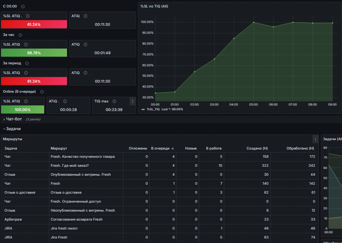The width and height of the screenshot is (342, 243).
Task: Click the Отложены column header
Action: point(138,148)
